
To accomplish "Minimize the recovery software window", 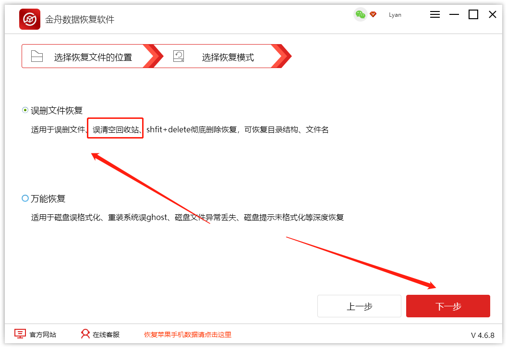I will [454, 14].
